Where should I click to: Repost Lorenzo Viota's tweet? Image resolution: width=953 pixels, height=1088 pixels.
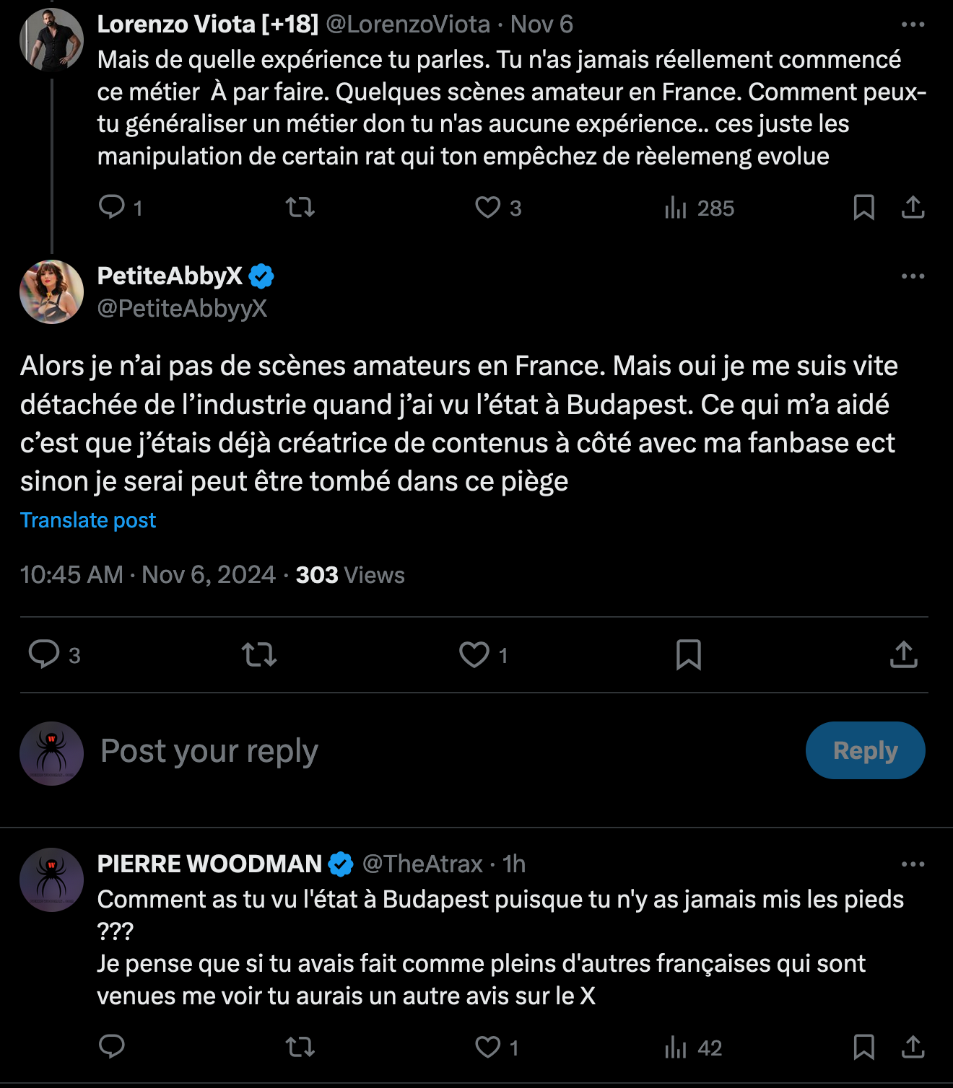point(300,208)
